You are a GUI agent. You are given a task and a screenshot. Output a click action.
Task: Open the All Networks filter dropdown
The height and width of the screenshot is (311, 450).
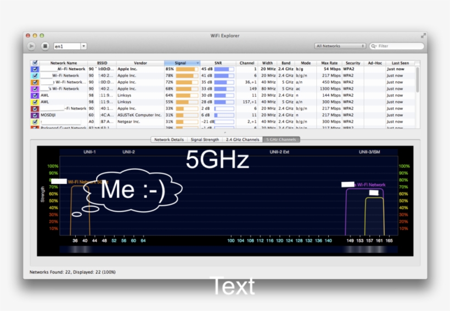(340, 47)
